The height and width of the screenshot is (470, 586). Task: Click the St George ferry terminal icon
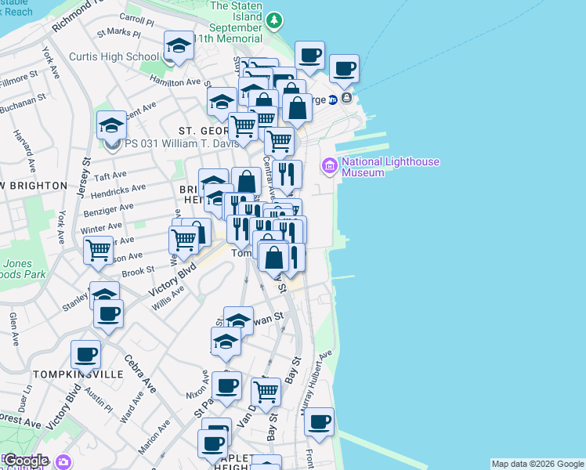[347, 98]
